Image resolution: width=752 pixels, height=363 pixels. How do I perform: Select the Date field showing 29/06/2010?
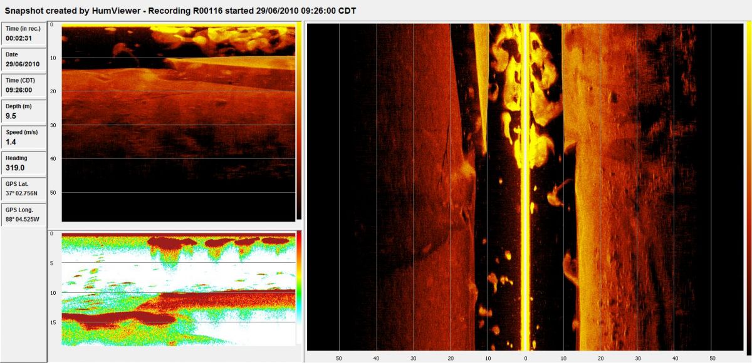coord(24,59)
